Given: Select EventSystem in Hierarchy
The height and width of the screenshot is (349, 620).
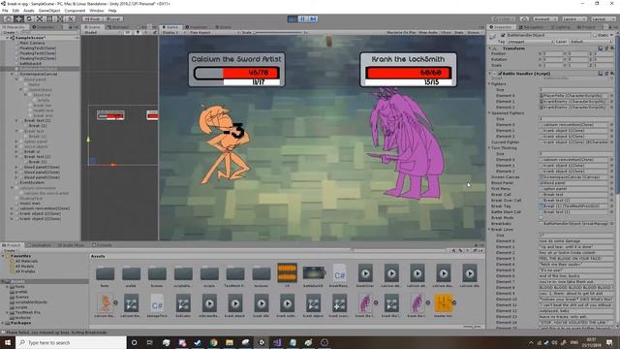Looking at the screenshot, I should click(32, 183).
